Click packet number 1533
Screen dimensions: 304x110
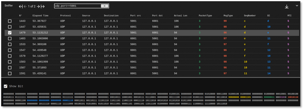[x=22, y=44]
